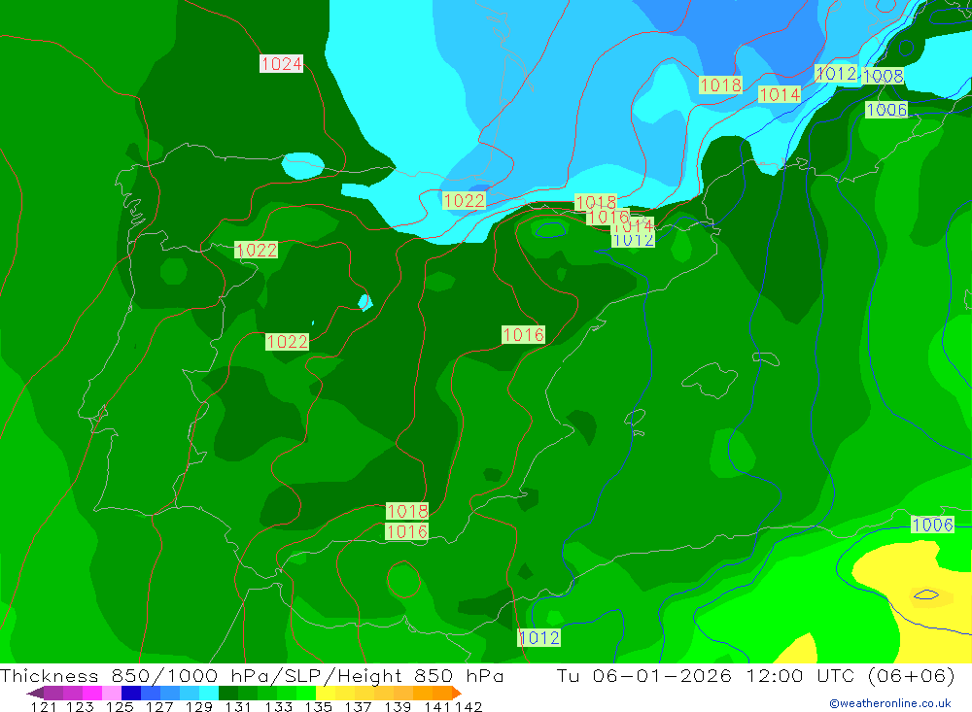Click the forecast offset text '(06+06)'
The height and width of the screenshot is (712, 972).
[x=912, y=675]
